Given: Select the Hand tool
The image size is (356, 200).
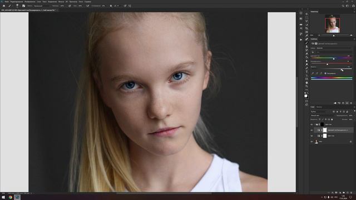Looking at the screenshot, I should click(306, 83).
